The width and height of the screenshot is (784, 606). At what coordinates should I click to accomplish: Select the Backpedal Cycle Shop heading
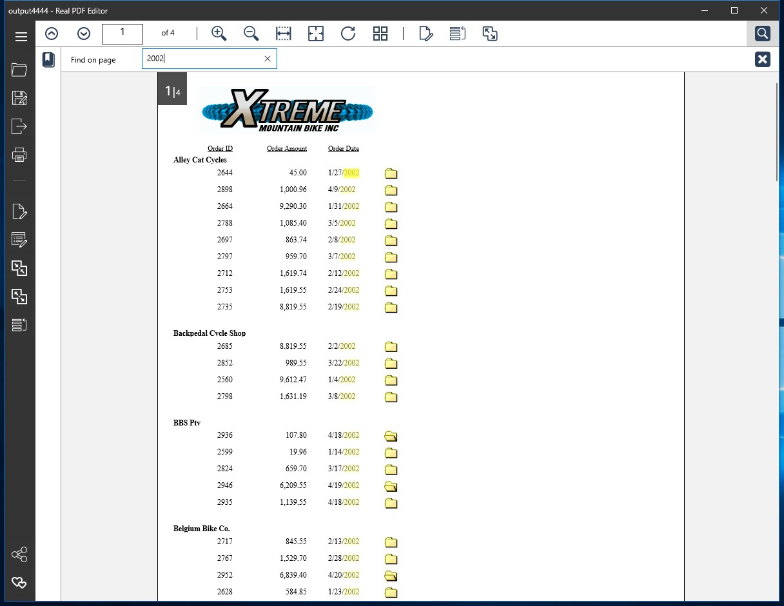210,333
